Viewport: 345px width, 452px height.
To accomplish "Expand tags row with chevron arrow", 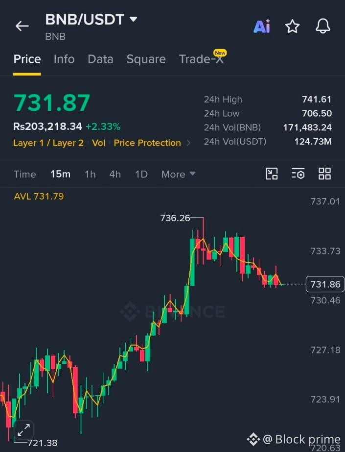I will (188, 143).
